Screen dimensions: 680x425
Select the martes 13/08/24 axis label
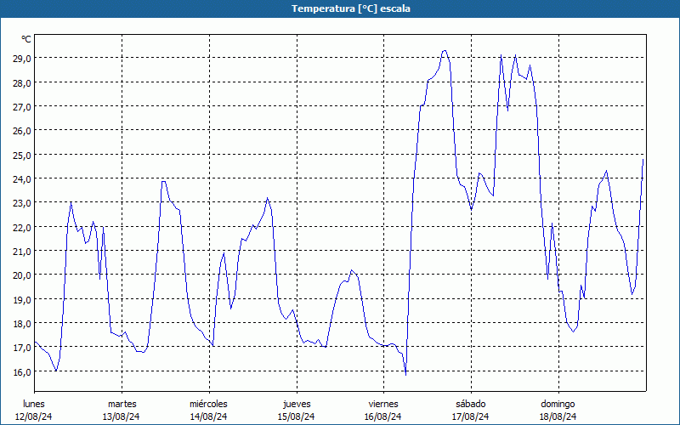click(122, 411)
